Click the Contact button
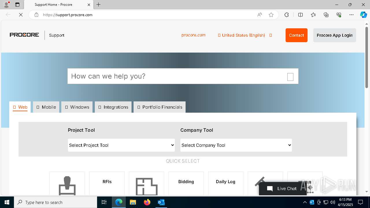This screenshot has height=208, width=370. pyautogui.click(x=297, y=35)
